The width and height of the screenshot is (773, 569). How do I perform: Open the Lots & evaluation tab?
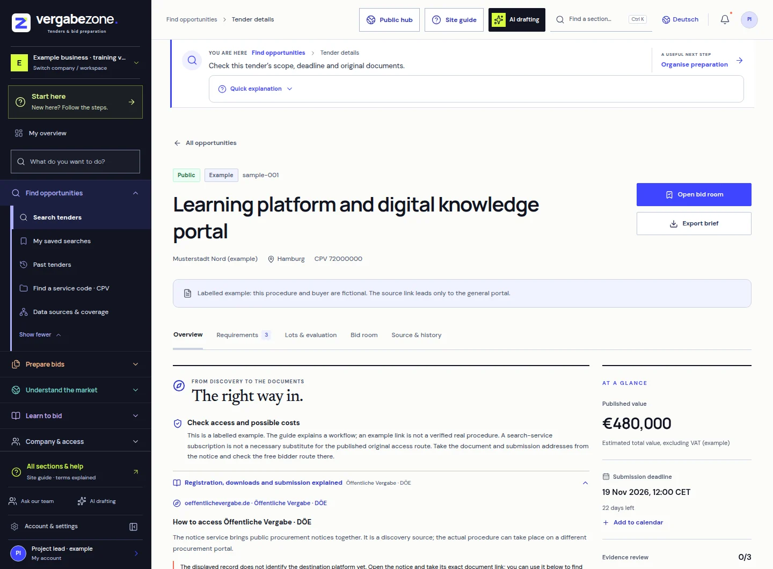(311, 335)
